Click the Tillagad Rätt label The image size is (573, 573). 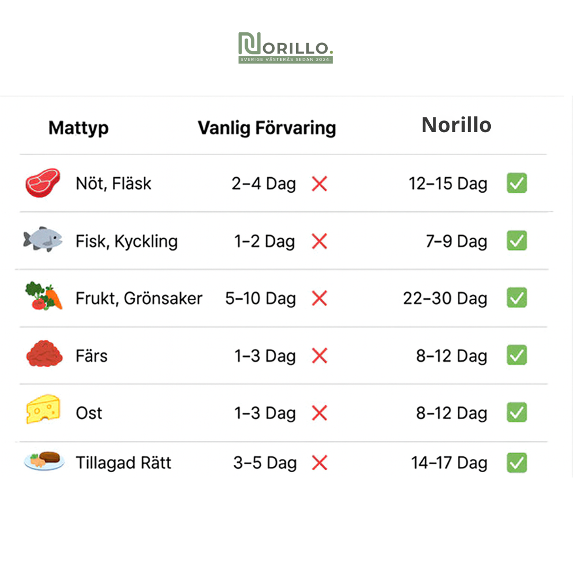[x=123, y=463]
